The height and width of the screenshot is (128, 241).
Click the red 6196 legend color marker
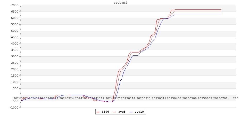click(x=98, y=112)
